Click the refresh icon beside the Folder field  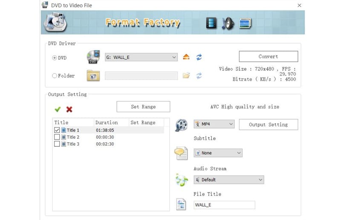tap(199, 76)
